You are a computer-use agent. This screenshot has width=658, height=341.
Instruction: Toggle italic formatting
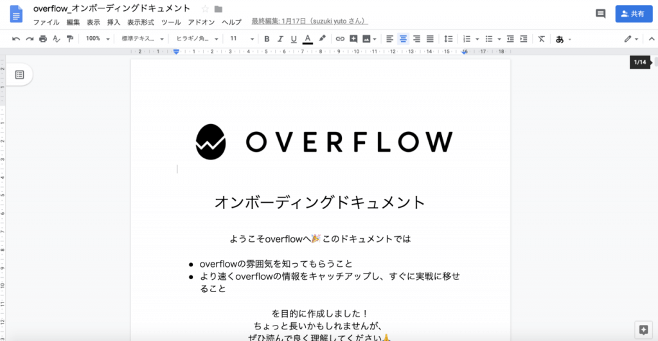coord(280,39)
